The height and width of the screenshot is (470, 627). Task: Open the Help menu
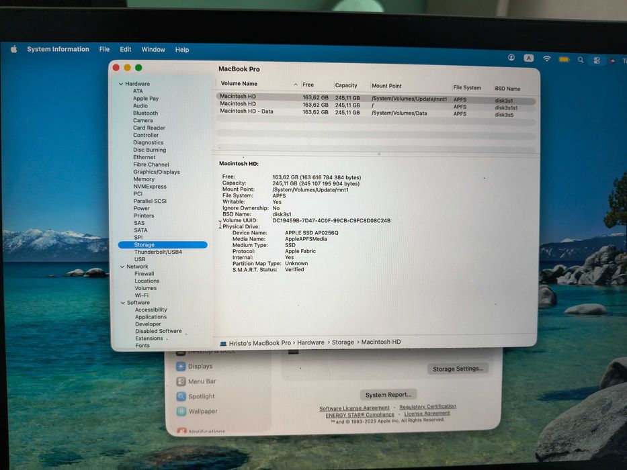[182, 50]
